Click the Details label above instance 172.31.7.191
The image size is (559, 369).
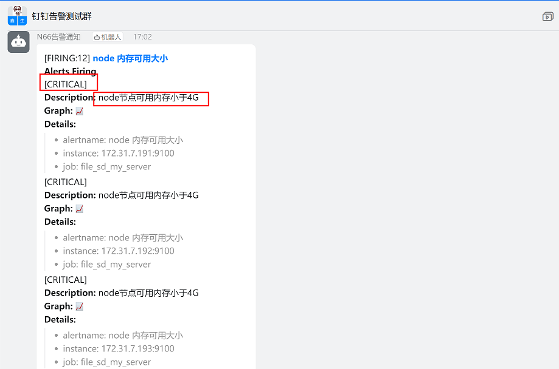pos(60,124)
